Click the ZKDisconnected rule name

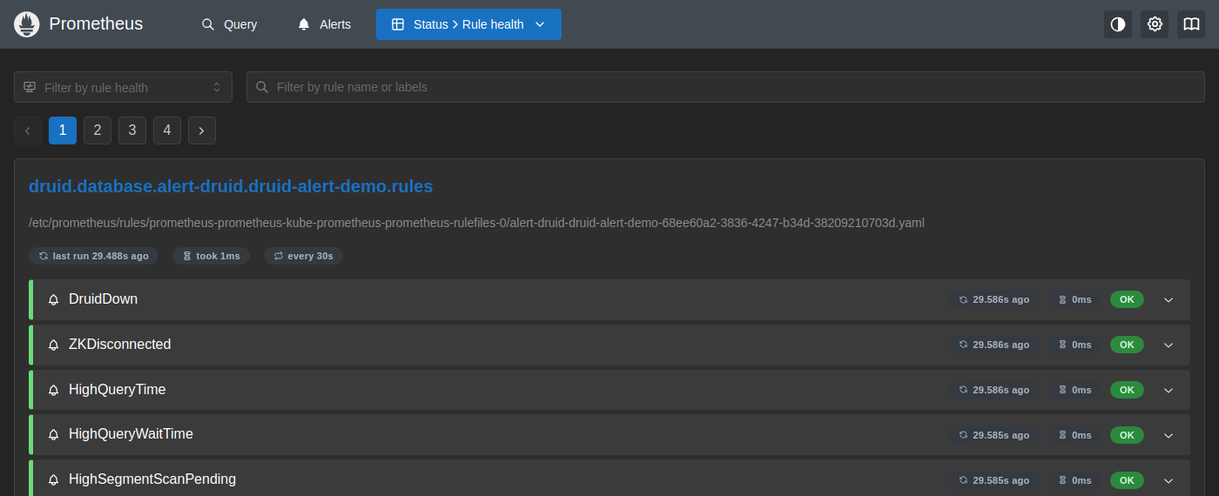click(119, 345)
